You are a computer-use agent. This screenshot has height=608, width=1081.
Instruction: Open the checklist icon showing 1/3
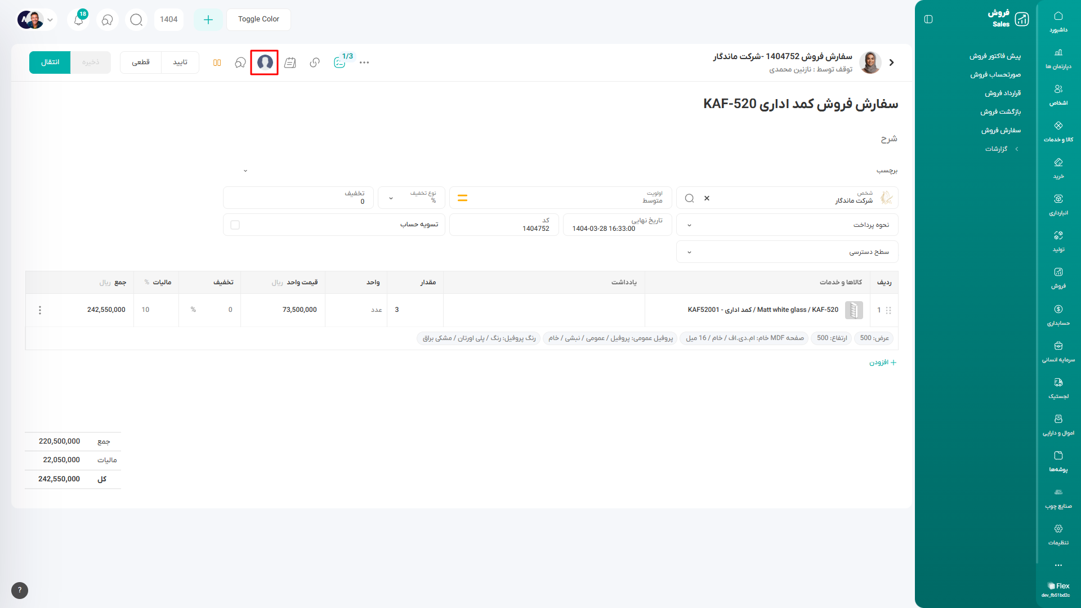coord(340,62)
